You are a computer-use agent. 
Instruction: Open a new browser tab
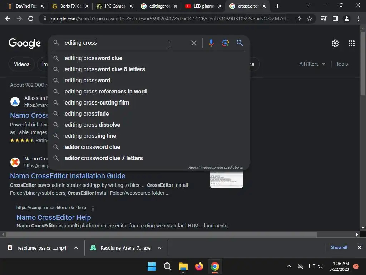[x=277, y=6]
